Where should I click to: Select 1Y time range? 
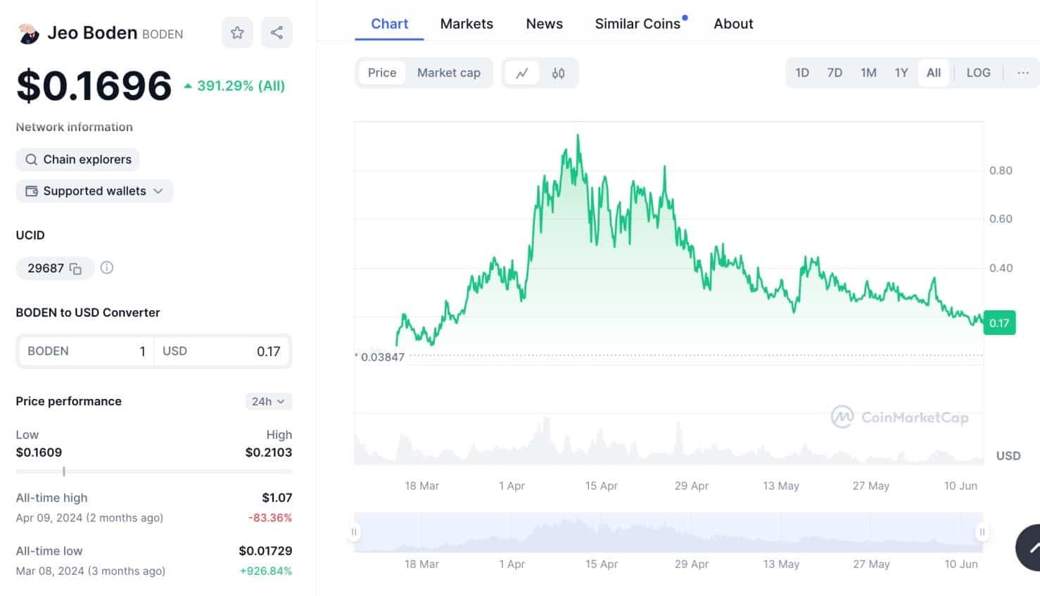click(x=901, y=72)
